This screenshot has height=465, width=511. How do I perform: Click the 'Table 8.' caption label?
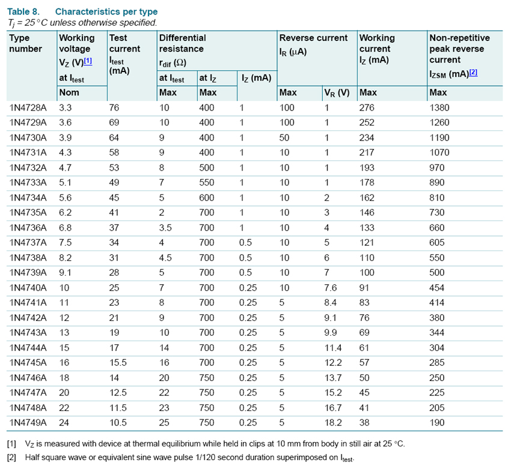(24, 12)
